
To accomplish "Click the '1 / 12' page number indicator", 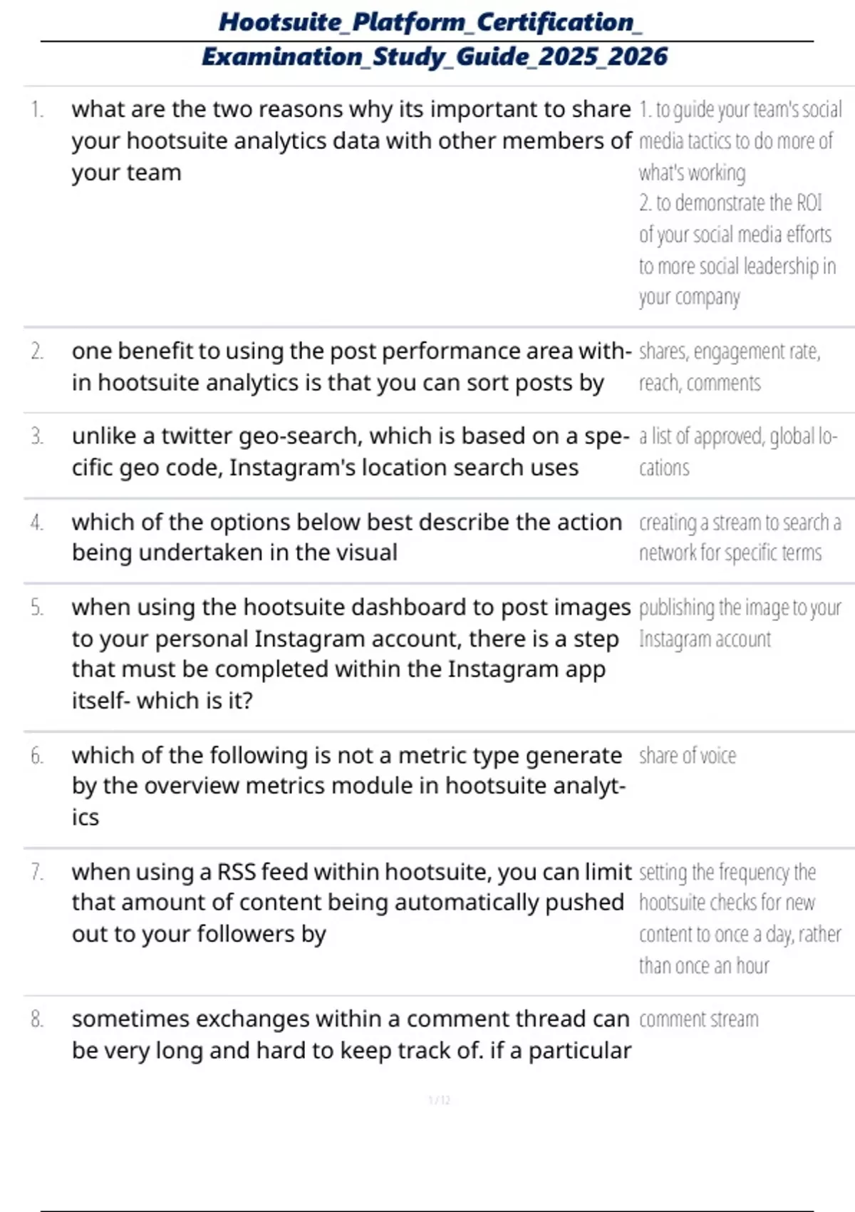I will [439, 1100].
